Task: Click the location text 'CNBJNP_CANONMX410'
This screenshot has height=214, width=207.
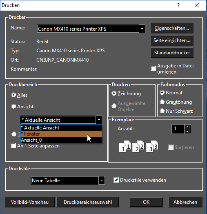Action: (62, 60)
